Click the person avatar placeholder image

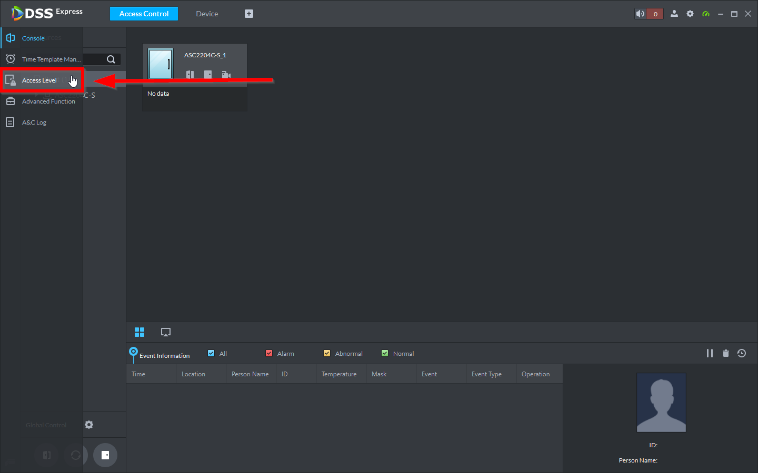661,403
